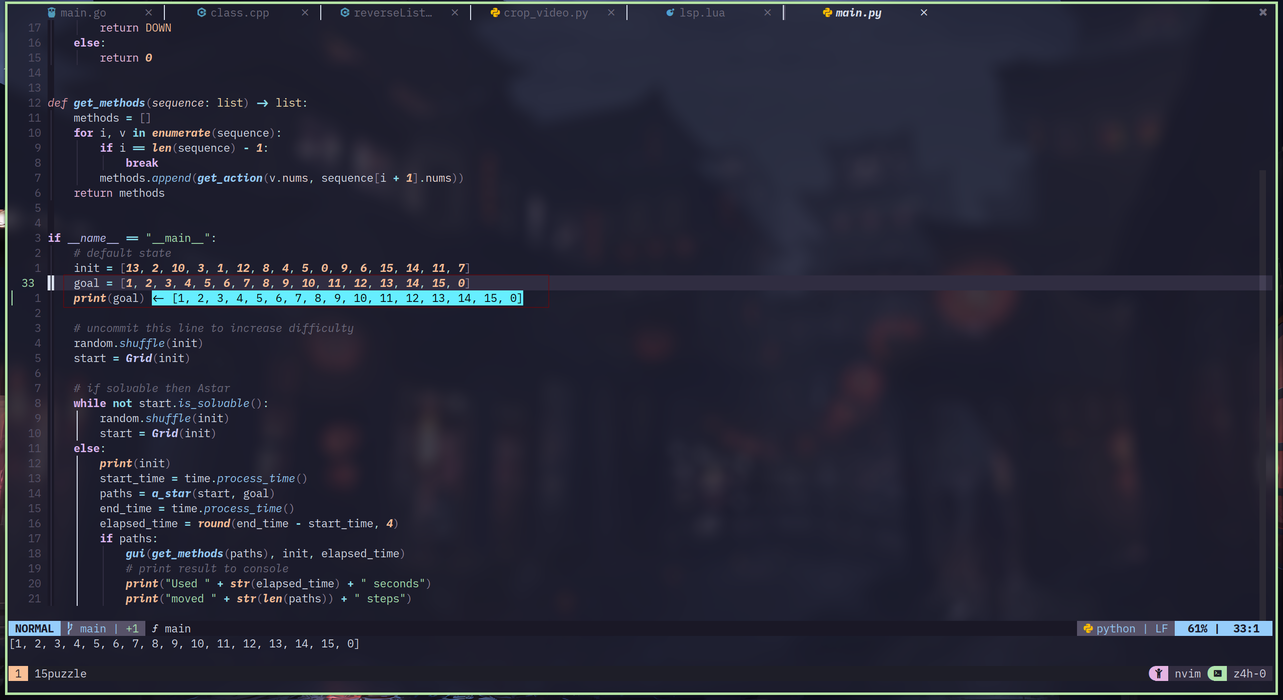Click the 61% scroll position indicator
1283x700 pixels.
(1197, 628)
